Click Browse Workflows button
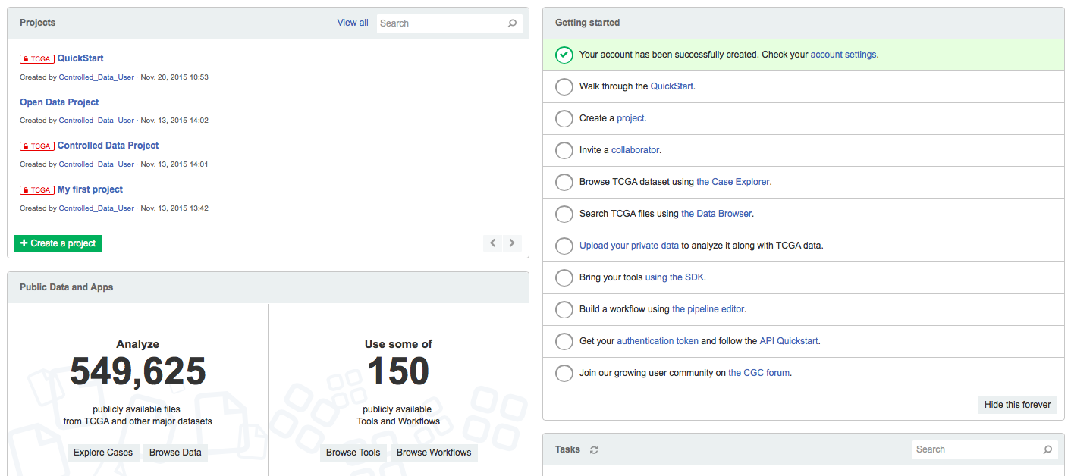Viewport: 1071px width, 476px height. click(x=434, y=453)
